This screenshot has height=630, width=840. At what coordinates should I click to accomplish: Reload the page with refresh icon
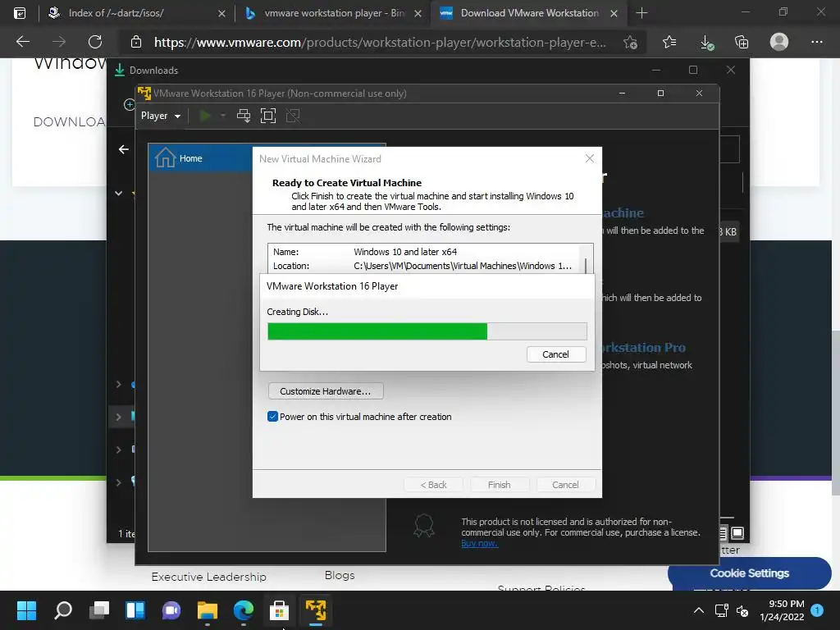pos(95,42)
